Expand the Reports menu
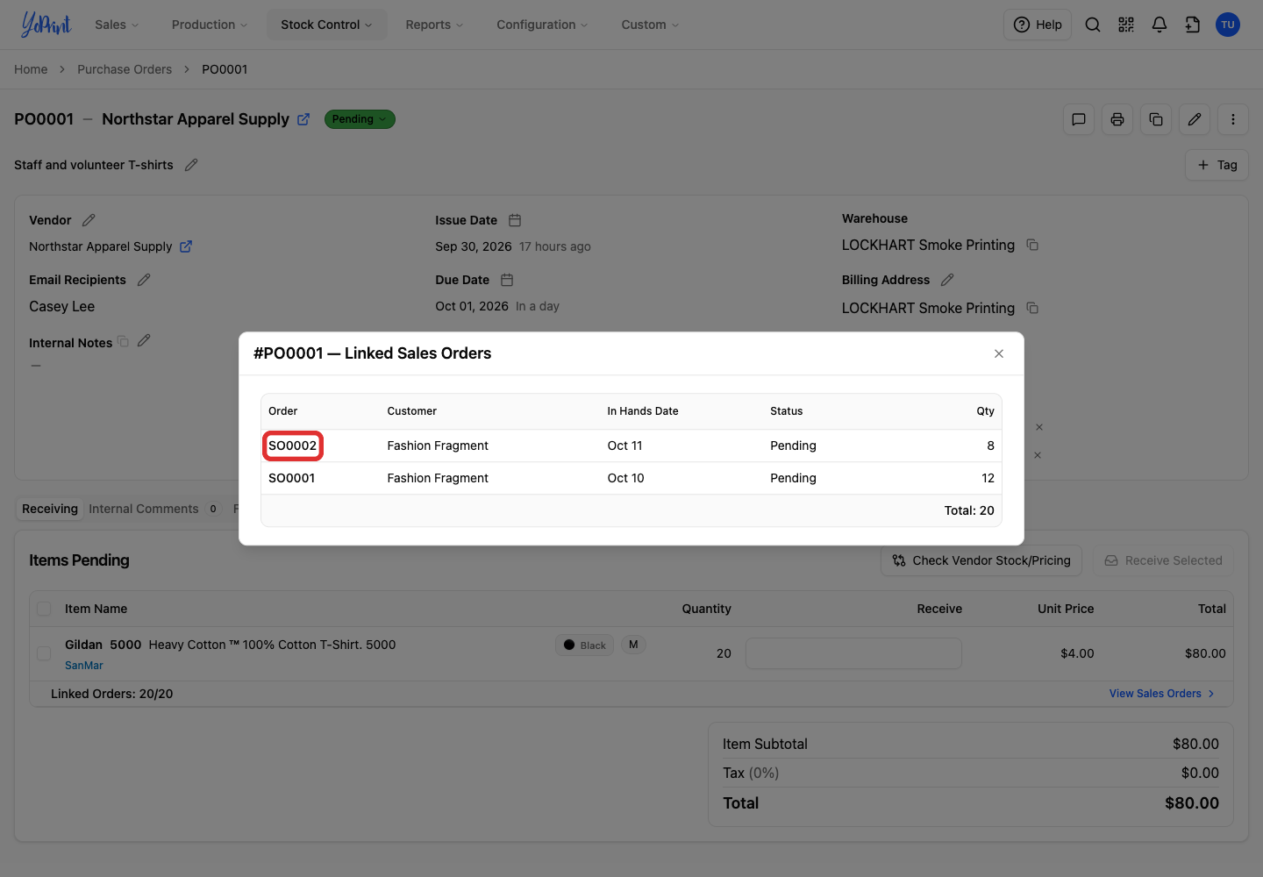Image resolution: width=1263 pixels, height=877 pixels. pyautogui.click(x=434, y=25)
